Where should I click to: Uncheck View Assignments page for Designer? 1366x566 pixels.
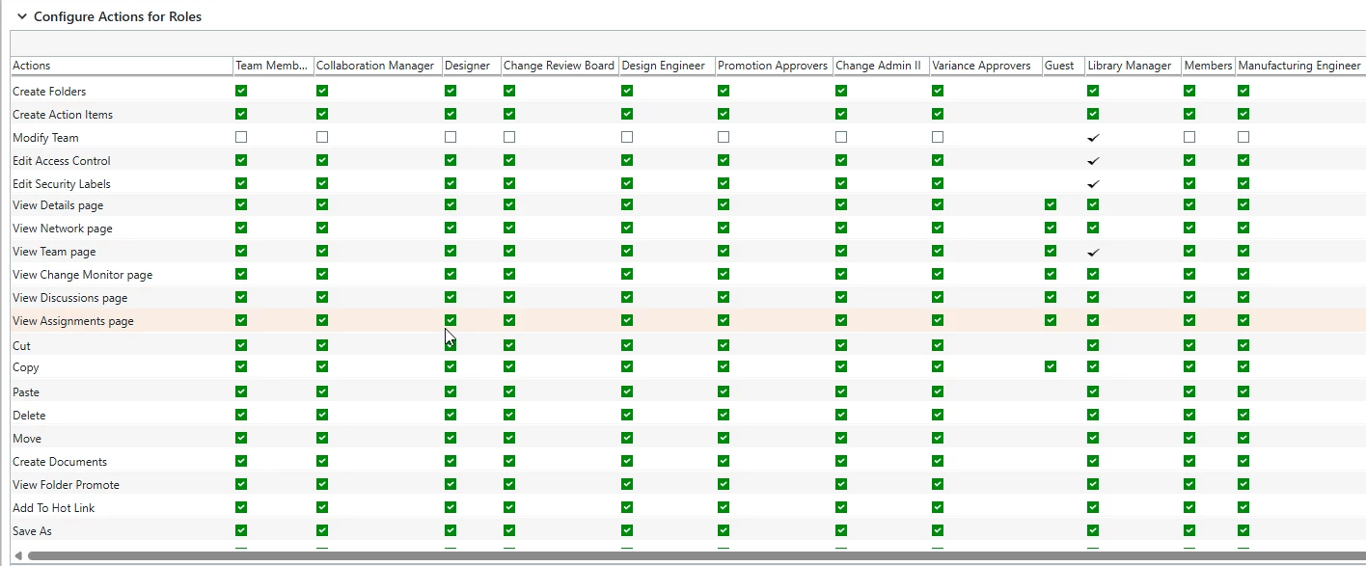tap(451, 320)
